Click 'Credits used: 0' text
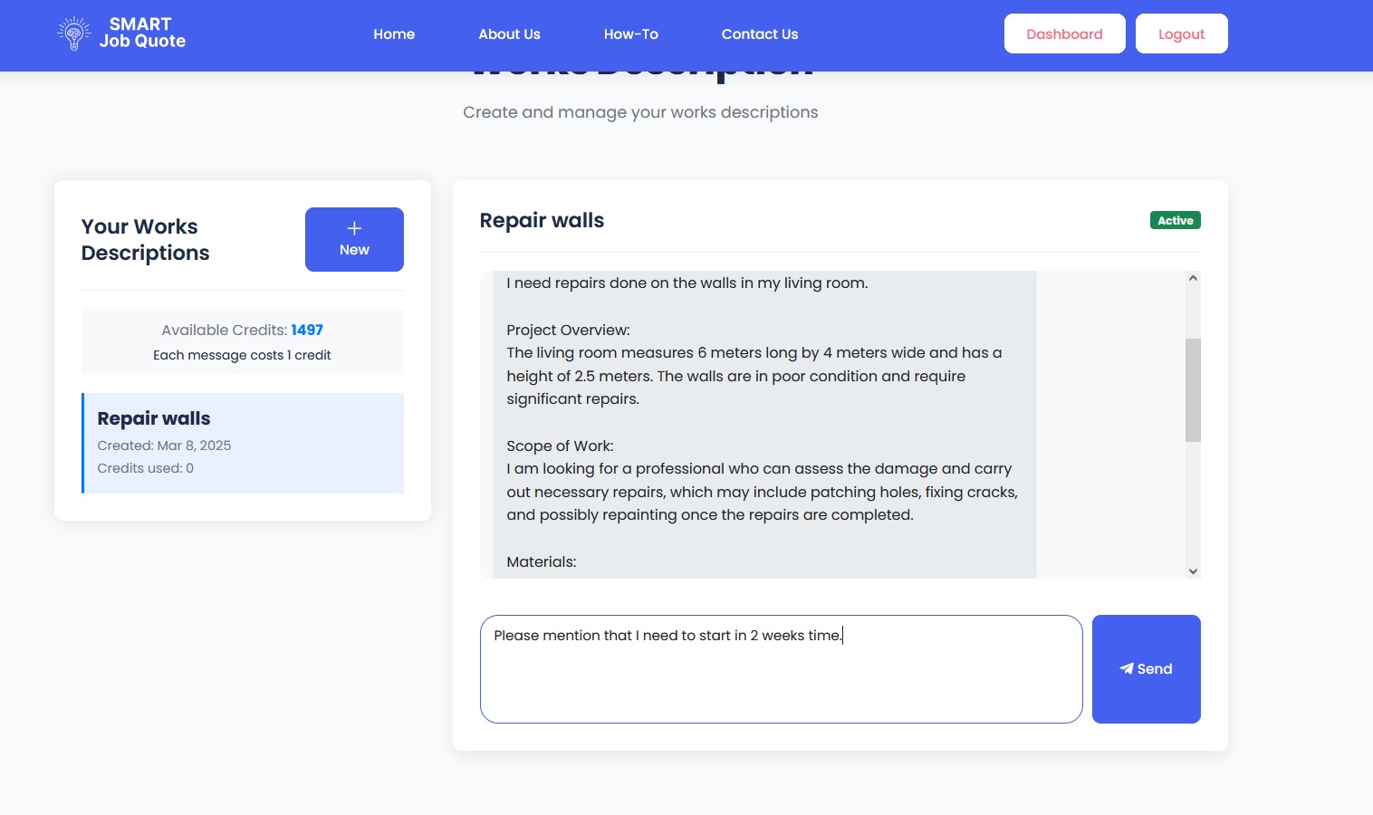Image resolution: width=1373 pixels, height=815 pixels. pyautogui.click(x=145, y=468)
